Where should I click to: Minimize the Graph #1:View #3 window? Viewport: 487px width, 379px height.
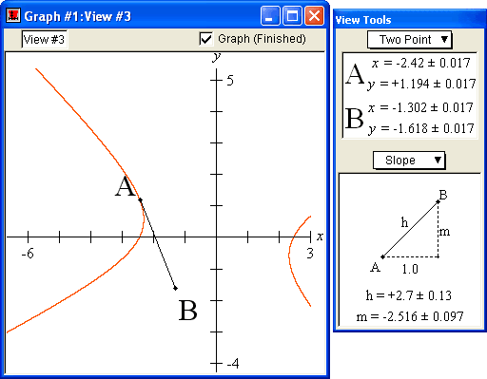(x=270, y=15)
